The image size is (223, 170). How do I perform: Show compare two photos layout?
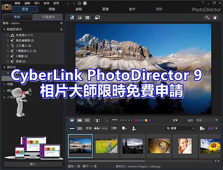pyautogui.click(x=80, y=120)
